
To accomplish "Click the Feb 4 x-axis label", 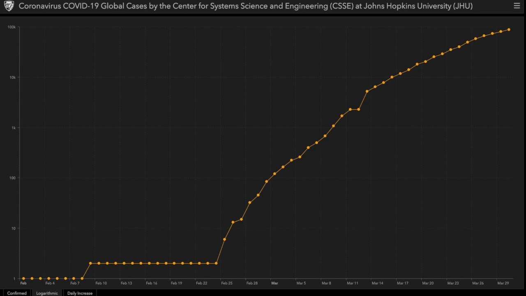I will [x=50, y=283].
